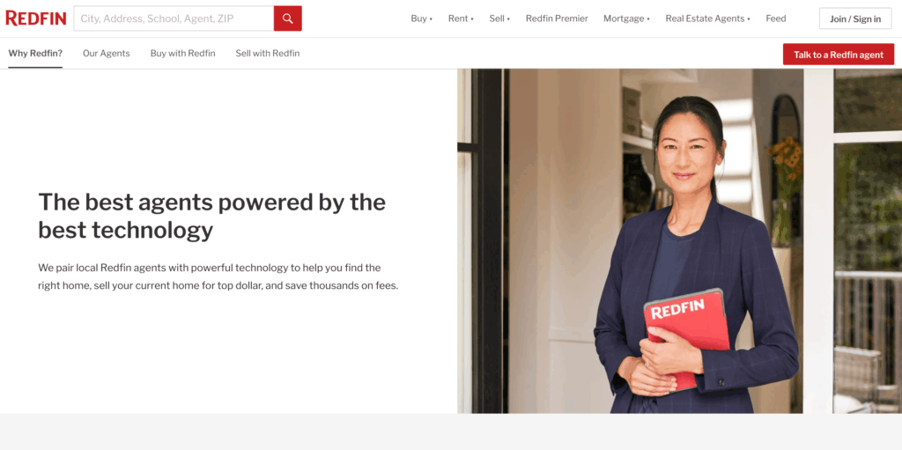
Task: Click the Redfin logo
Action: coord(35,18)
